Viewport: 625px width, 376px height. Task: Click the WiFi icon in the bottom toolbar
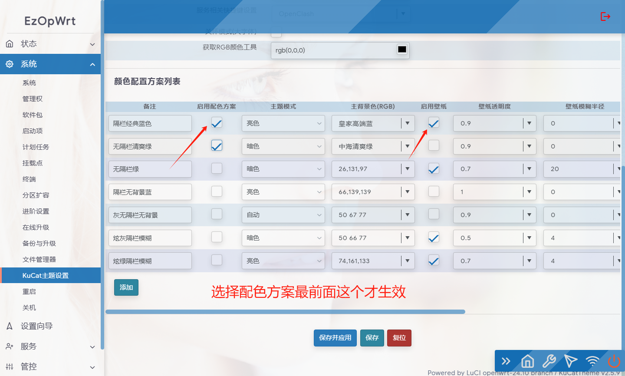coord(592,361)
